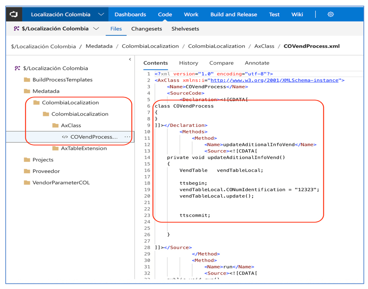Viewport: 368px width, 289px height.
Task: Click the Projects folder icon
Action: point(27,160)
